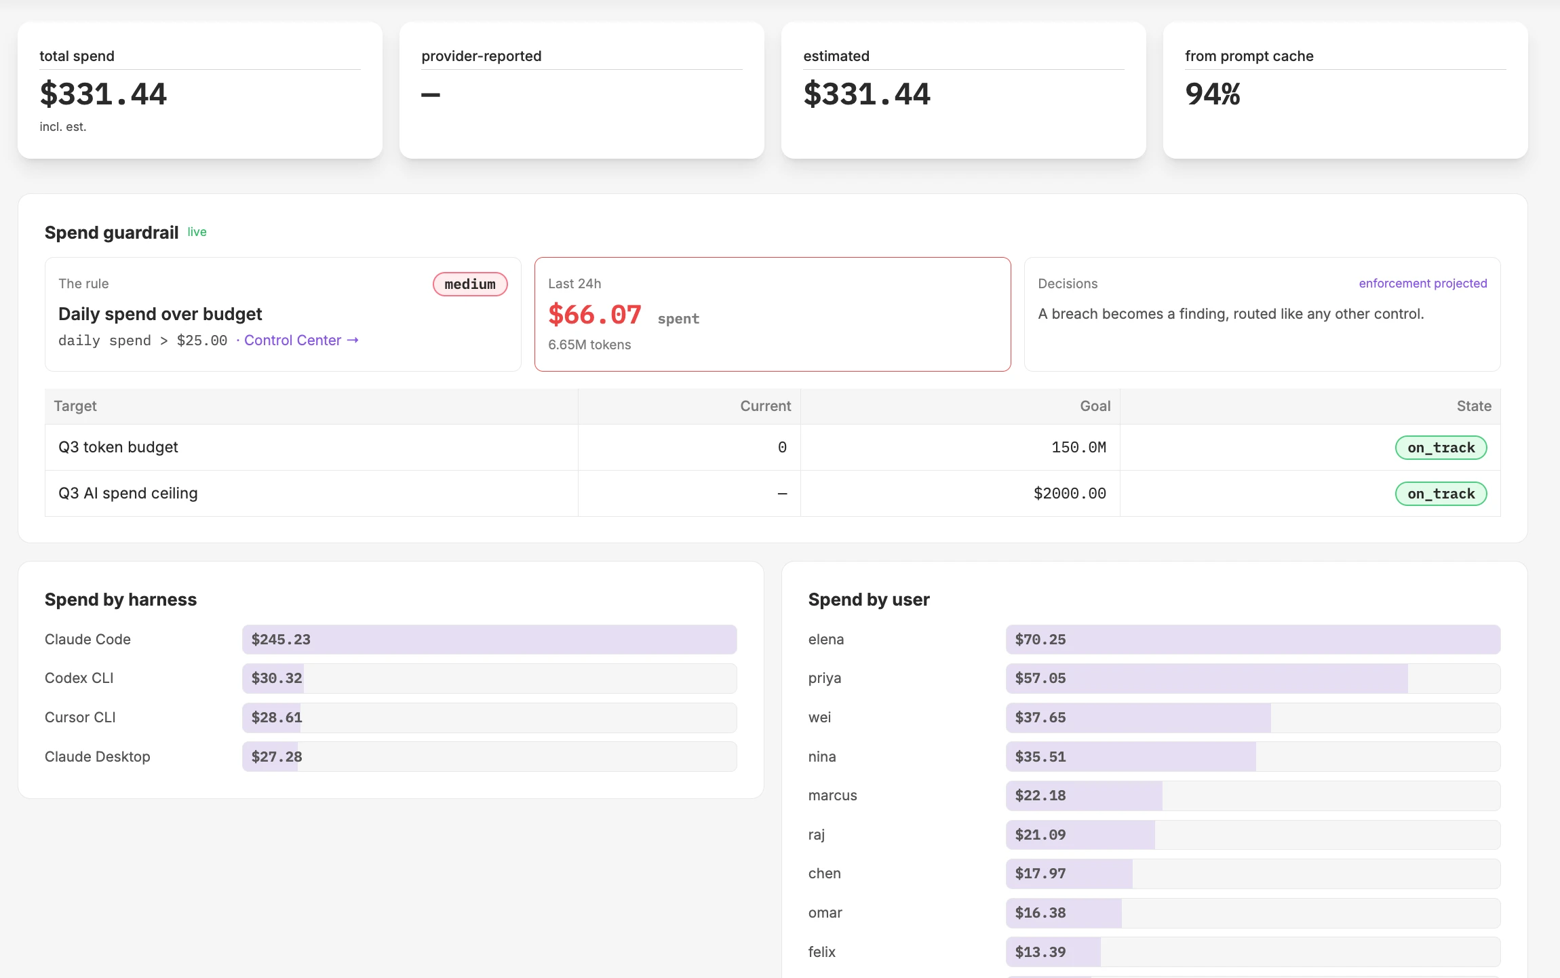This screenshot has height=978, width=1560.
Task: Click the Claude Code $245.23 bar
Action: [489, 640]
